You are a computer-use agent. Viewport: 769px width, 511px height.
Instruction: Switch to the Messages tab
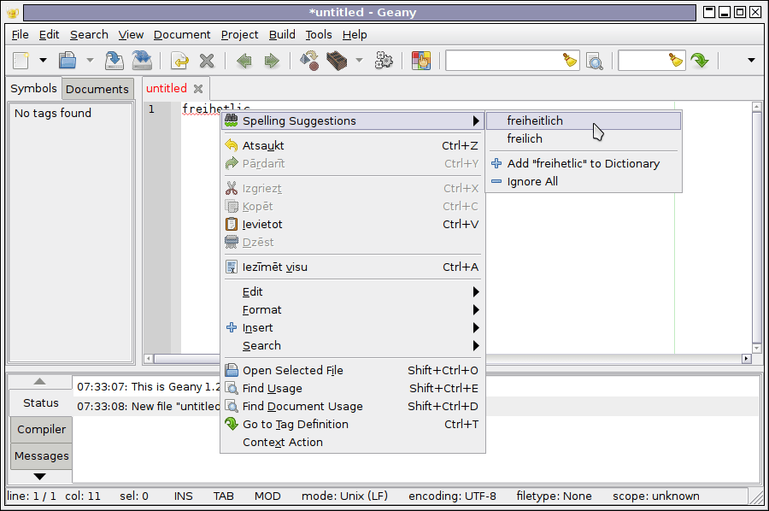[41, 456]
